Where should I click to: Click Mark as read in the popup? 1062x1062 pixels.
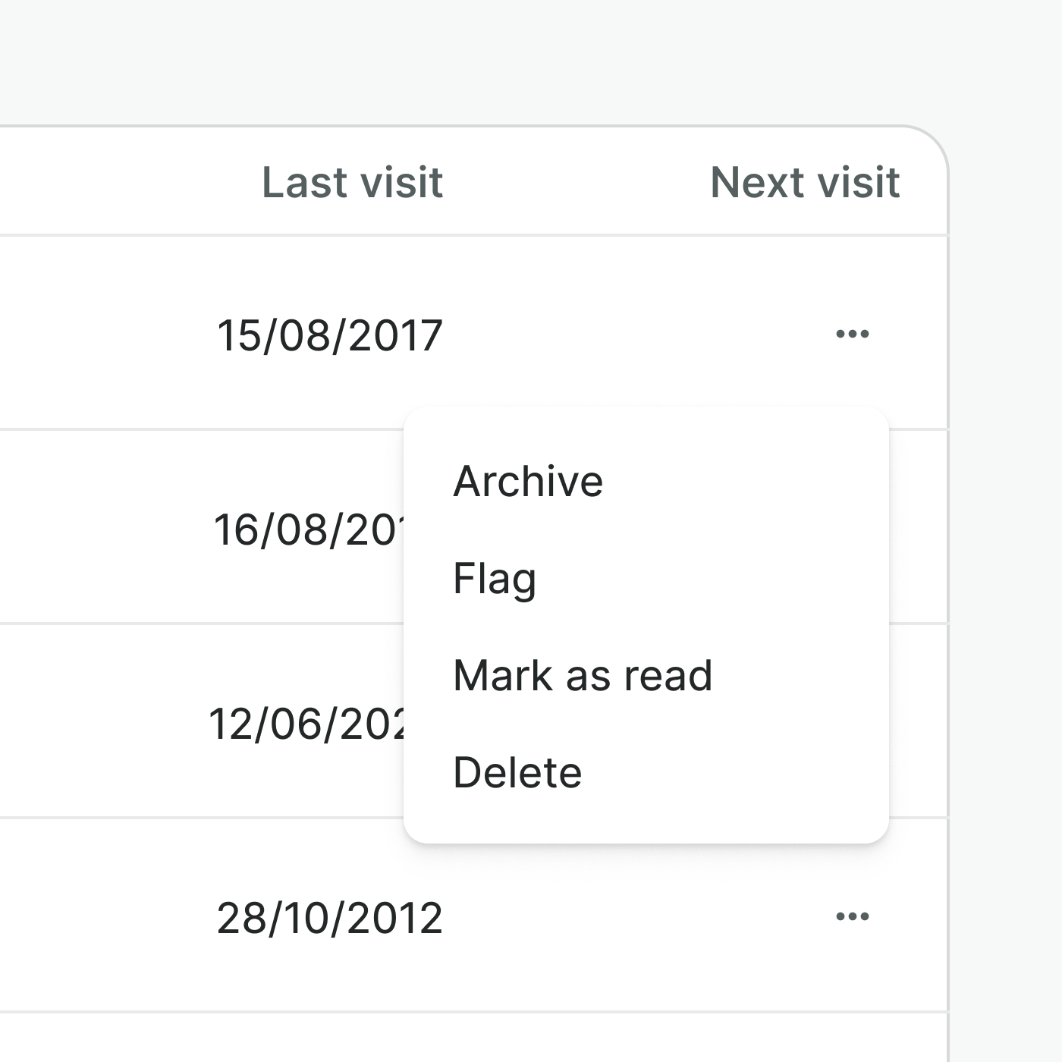coord(583,675)
